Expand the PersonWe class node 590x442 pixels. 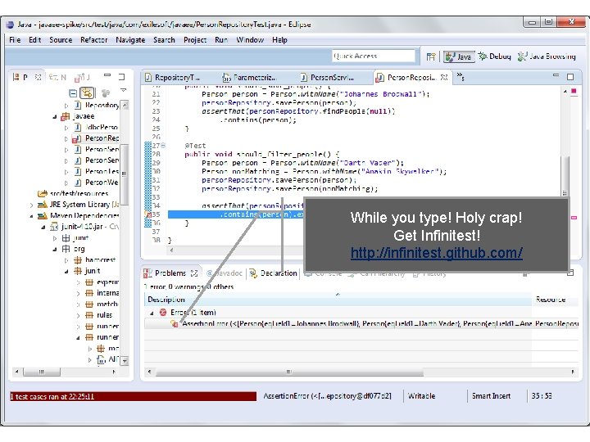(x=66, y=183)
